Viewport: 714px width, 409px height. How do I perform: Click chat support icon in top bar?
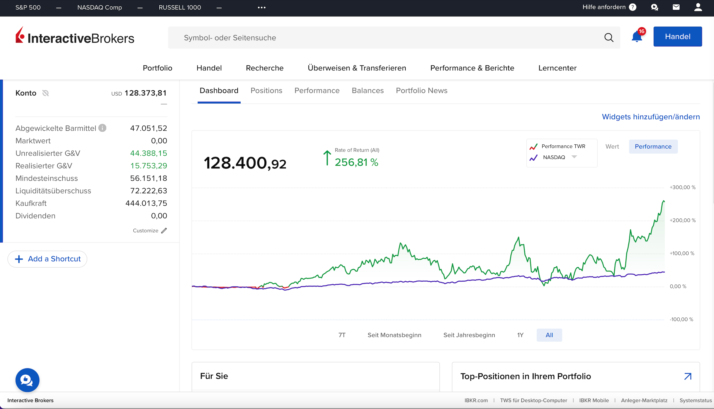pos(654,7)
